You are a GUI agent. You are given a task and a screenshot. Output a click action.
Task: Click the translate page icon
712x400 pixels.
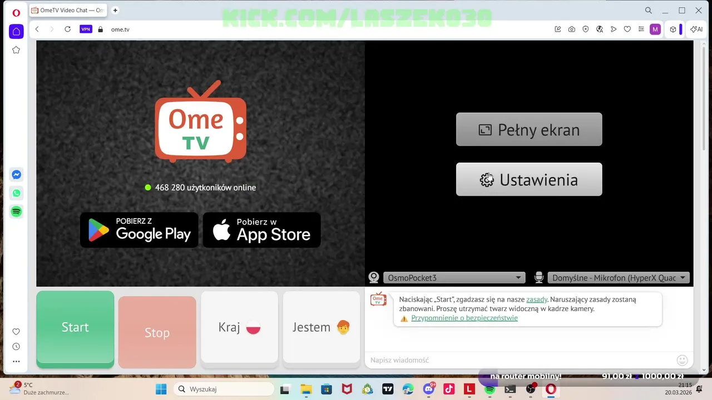(x=600, y=29)
